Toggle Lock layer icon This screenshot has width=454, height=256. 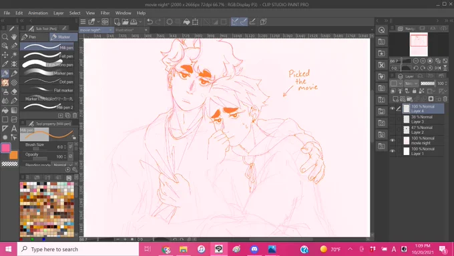click(415, 91)
